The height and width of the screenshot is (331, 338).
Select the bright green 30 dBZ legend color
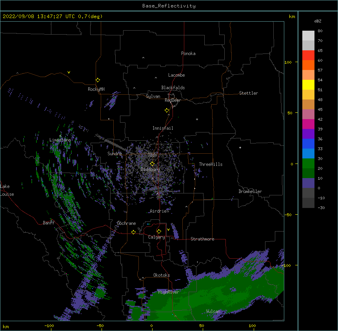308,164
